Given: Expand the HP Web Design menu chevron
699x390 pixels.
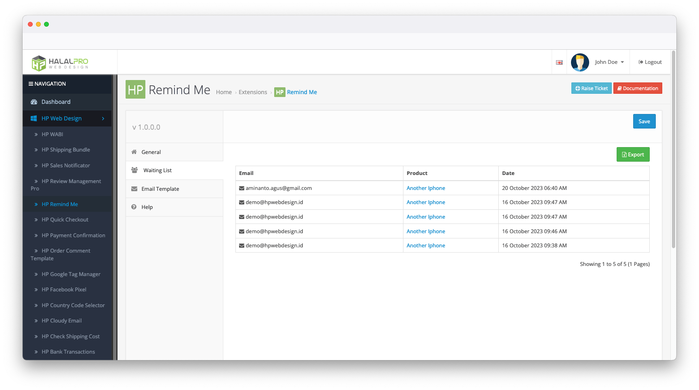Looking at the screenshot, I should pos(103,118).
